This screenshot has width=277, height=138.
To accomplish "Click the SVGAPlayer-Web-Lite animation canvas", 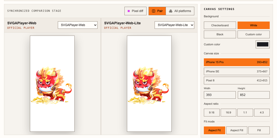I will (x=149, y=84).
